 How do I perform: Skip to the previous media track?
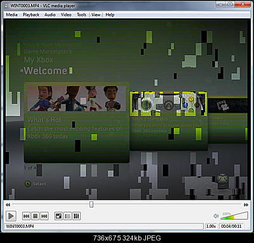coord(27,216)
